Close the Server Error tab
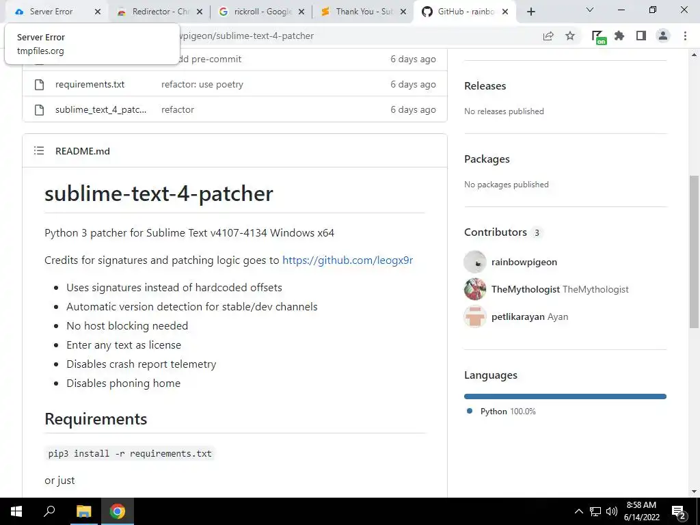 (x=98, y=12)
